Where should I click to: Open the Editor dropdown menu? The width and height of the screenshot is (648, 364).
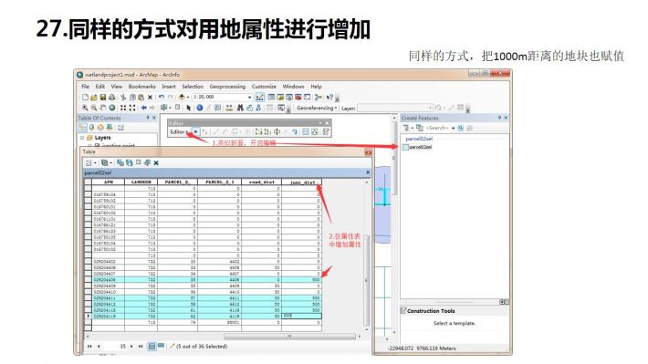pos(179,131)
